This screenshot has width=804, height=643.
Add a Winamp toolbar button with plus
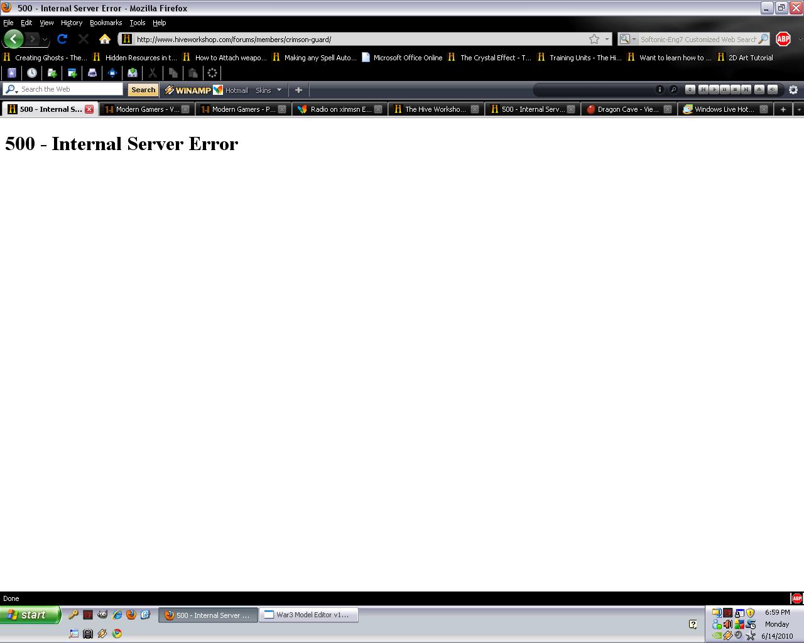(298, 90)
